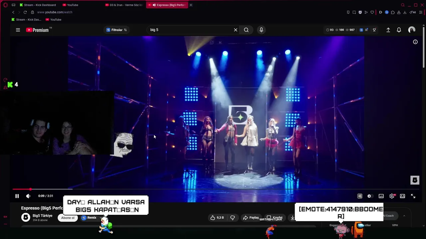426x239 pixels.
Task: Open the D extension icon in toolbar
Action: [x=381, y=12]
